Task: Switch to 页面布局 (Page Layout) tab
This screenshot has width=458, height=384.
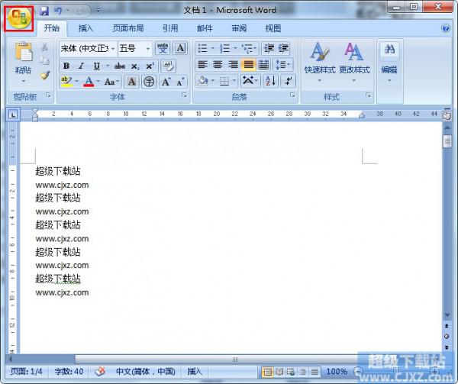Action: tap(128, 28)
